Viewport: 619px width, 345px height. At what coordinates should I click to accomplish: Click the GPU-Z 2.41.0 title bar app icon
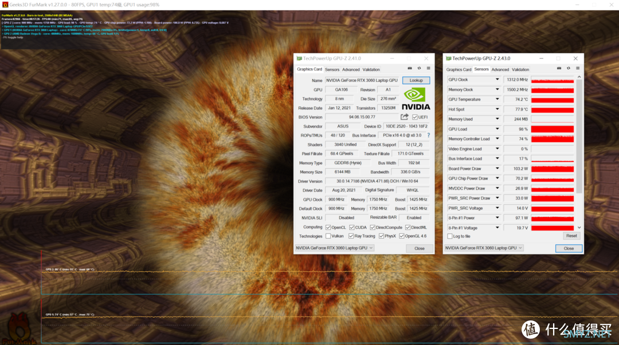click(299, 58)
